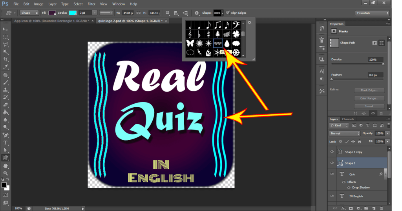Image resolution: width=402 pixels, height=211 pixels.
Task: Choose the bass clef shape in picker
Action: [x=236, y=25]
